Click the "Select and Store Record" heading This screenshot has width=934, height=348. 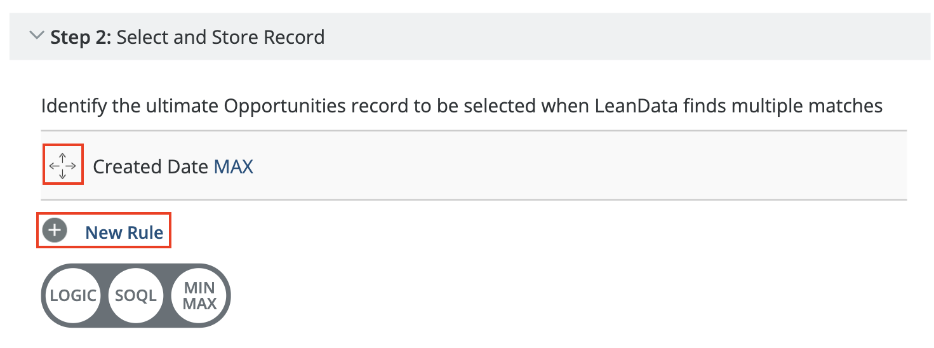coord(220,37)
